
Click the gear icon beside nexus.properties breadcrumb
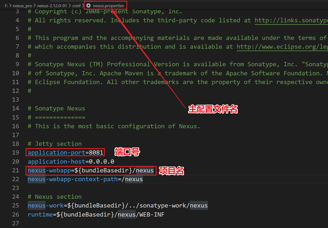[x=89, y=6]
